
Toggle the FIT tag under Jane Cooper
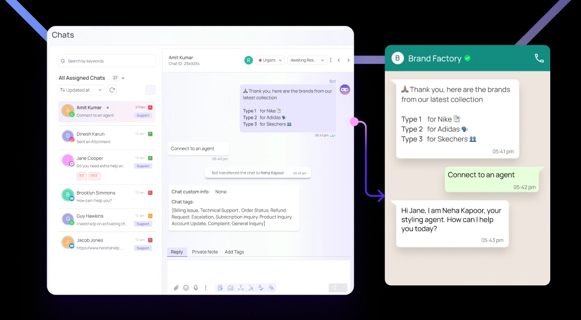[x=94, y=175]
